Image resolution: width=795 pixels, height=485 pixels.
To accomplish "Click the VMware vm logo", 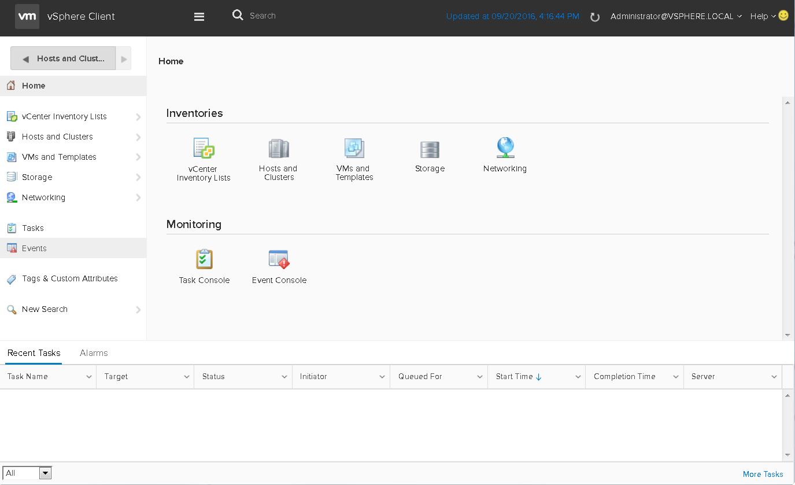I will (x=27, y=16).
